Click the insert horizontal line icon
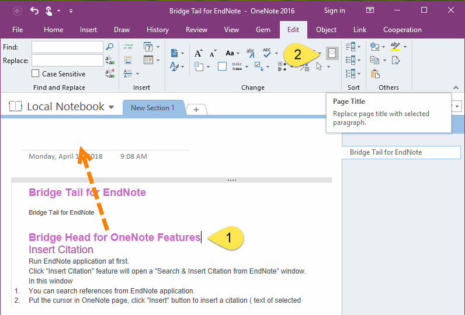Viewport: 465px width, 315px height. [x=128, y=73]
